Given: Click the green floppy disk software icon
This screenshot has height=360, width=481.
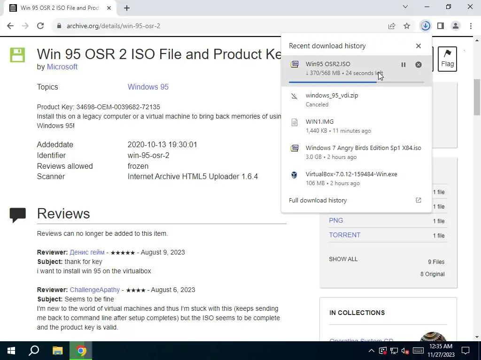Looking at the screenshot, I should pyautogui.click(x=17, y=55).
